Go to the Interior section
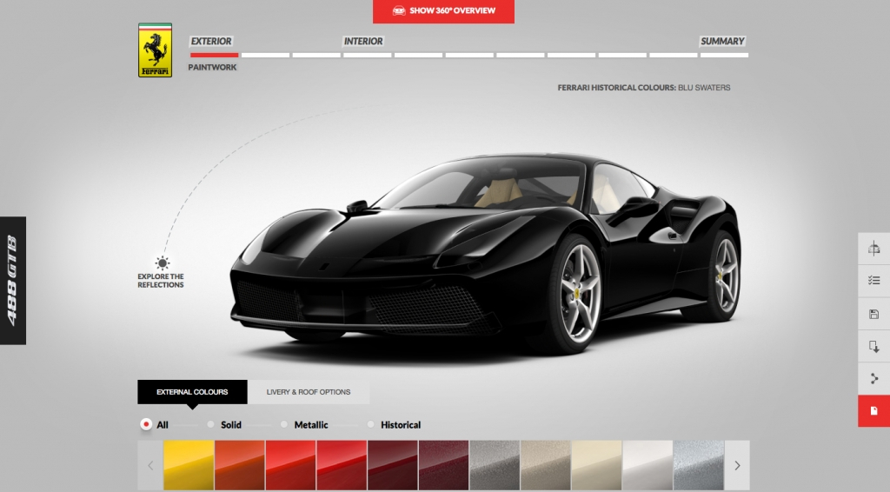 point(363,42)
